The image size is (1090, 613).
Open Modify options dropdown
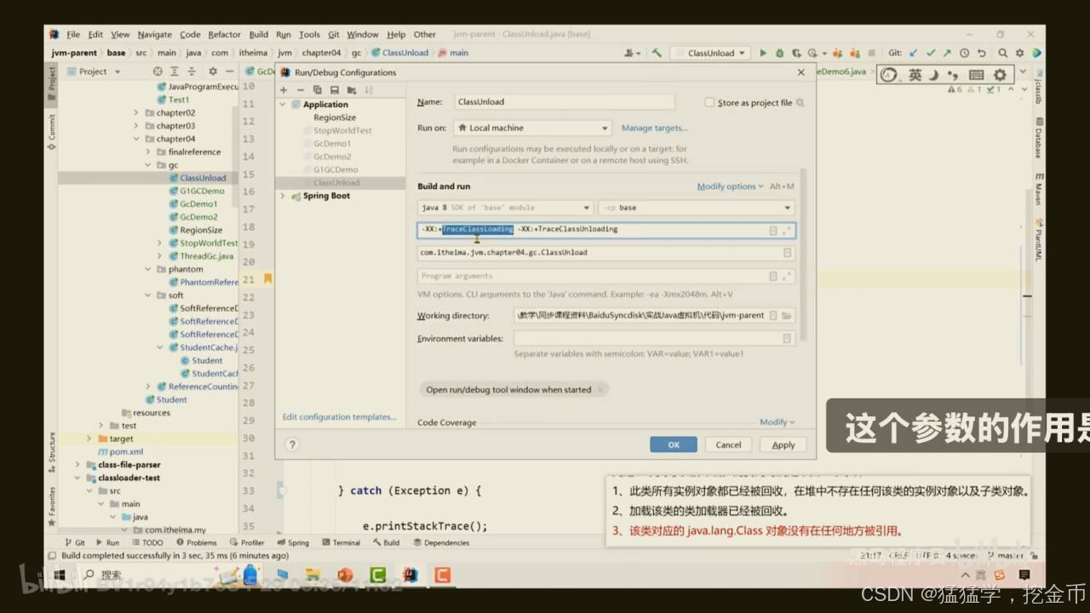click(730, 186)
